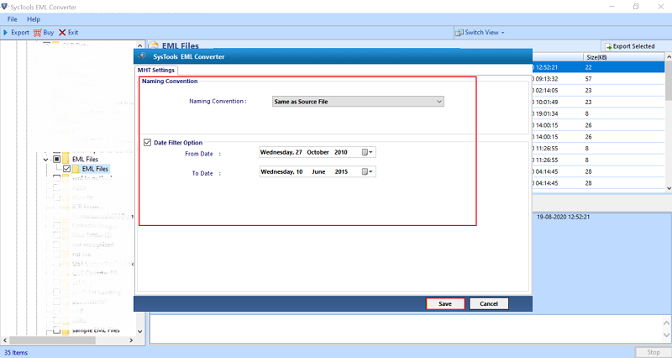Click the red Exit X icon
672x358 pixels.
(x=62, y=33)
